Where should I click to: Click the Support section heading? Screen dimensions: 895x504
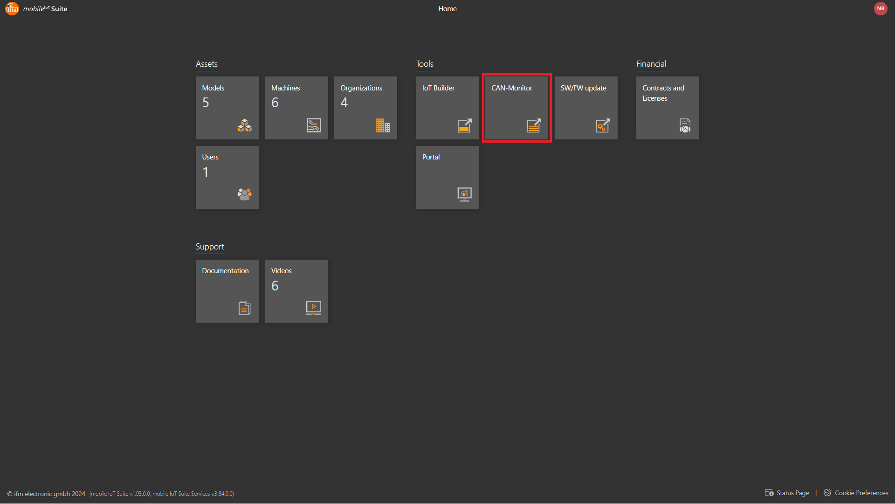click(210, 247)
